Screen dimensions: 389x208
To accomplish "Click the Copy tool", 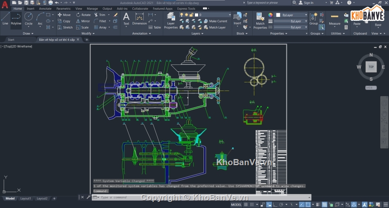I will (x=64, y=21).
